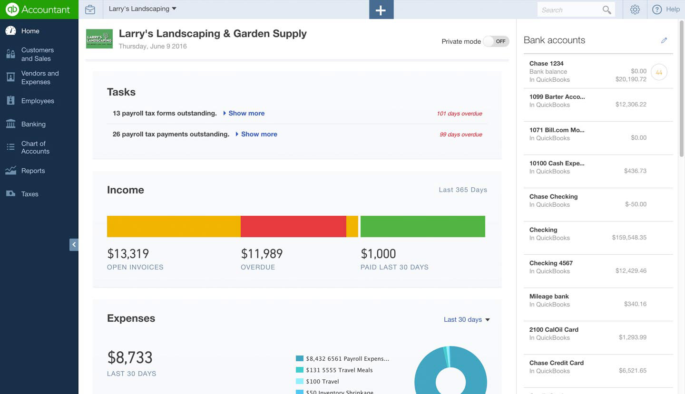This screenshot has height=394, width=685.
Task: Open the gear settings menu
Action: (x=635, y=10)
